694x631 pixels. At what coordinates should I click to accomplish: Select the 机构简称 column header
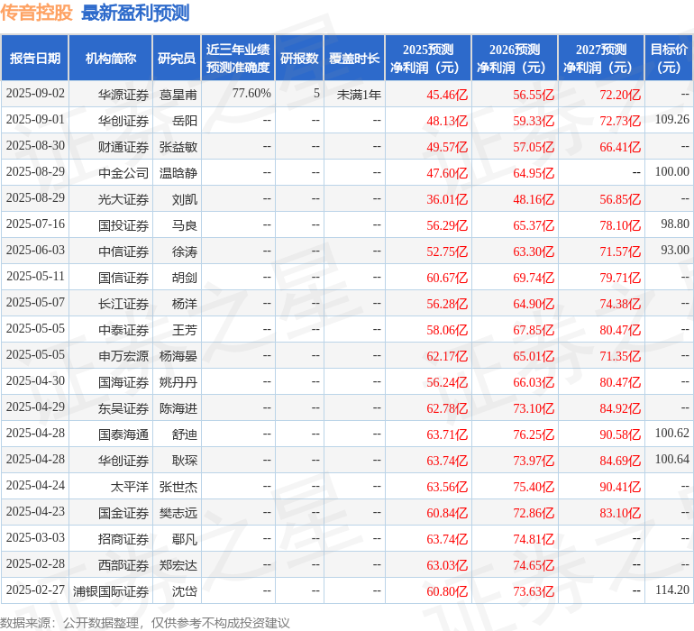[111, 59]
